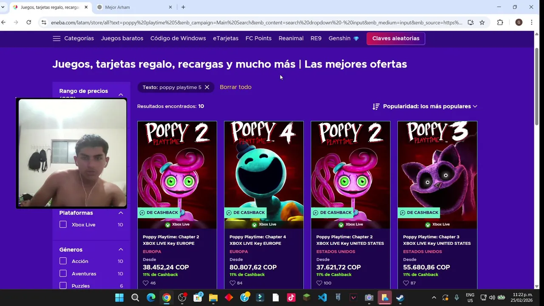Remove the 'poppy playtime 5' text filter
Image resolution: width=544 pixels, height=306 pixels.
click(207, 87)
